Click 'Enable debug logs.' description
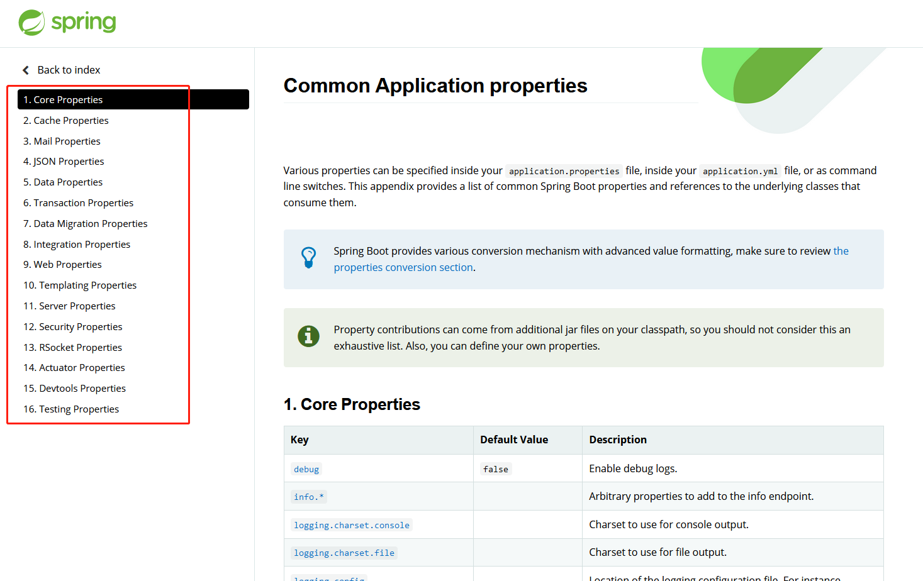923x581 pixels. [x=633, y=468]
